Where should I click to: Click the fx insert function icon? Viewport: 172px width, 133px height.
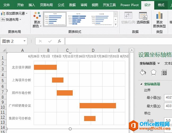pos(59,41)
